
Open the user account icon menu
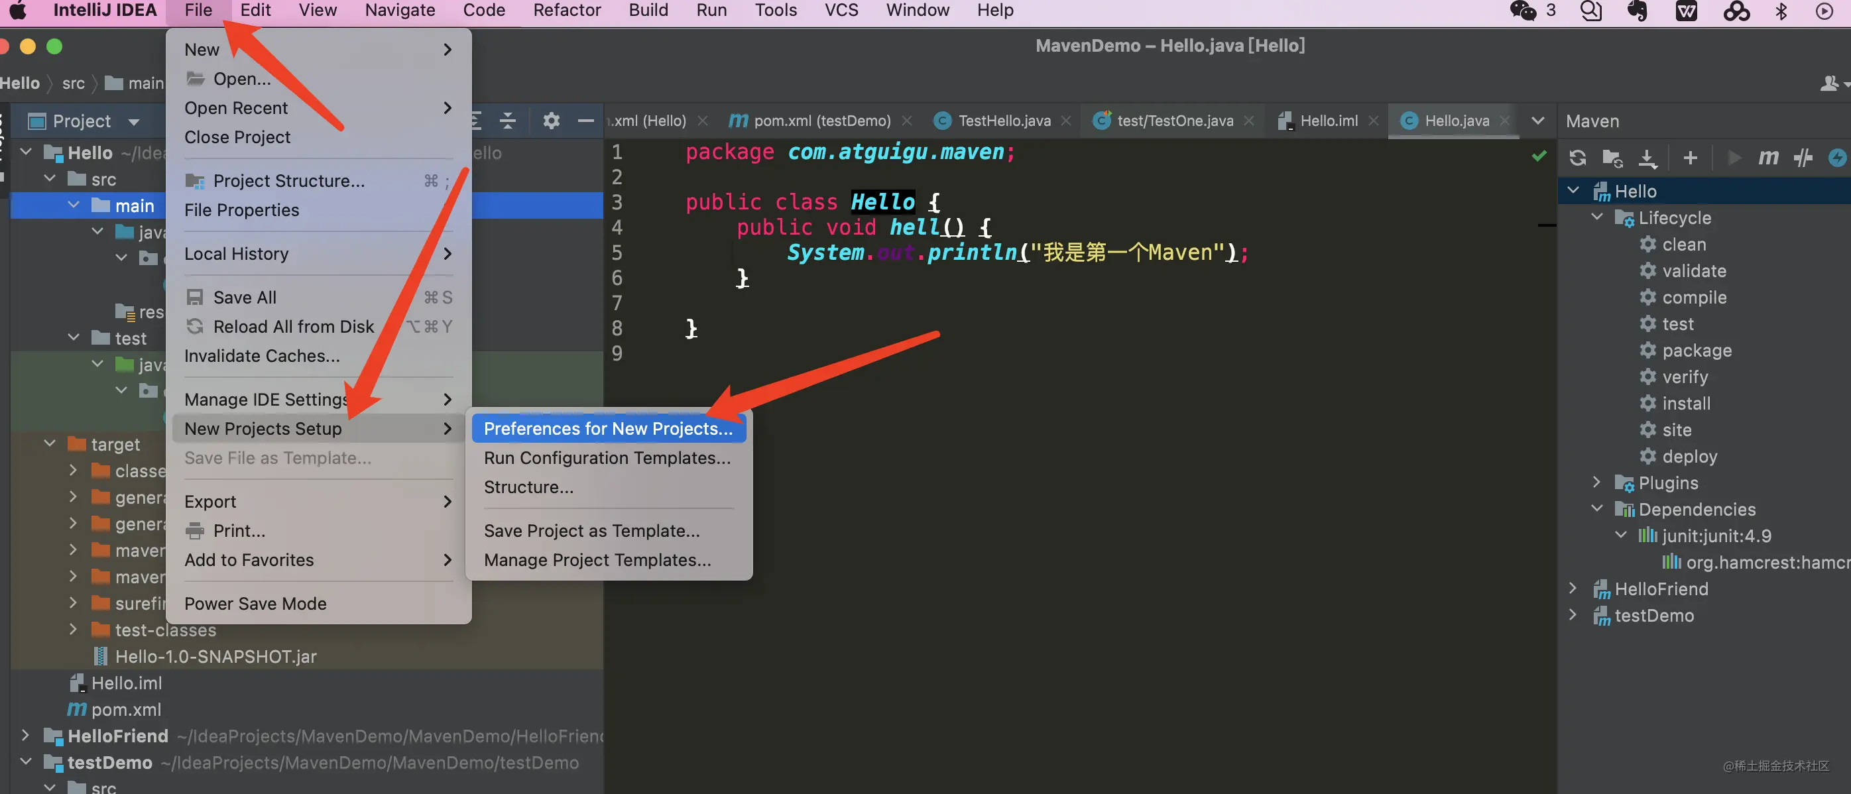[1833, 84]
